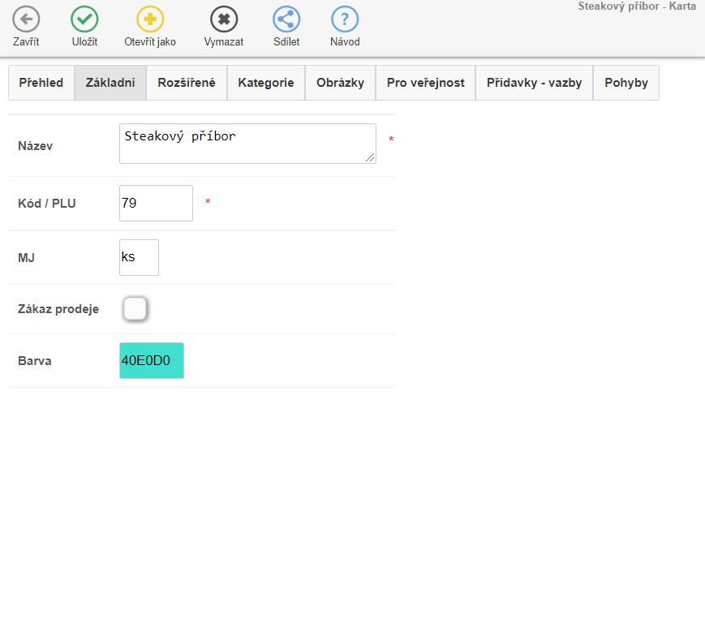Share the card via Sdílet icon
The image size is (705, 636).
coord(286,19)
